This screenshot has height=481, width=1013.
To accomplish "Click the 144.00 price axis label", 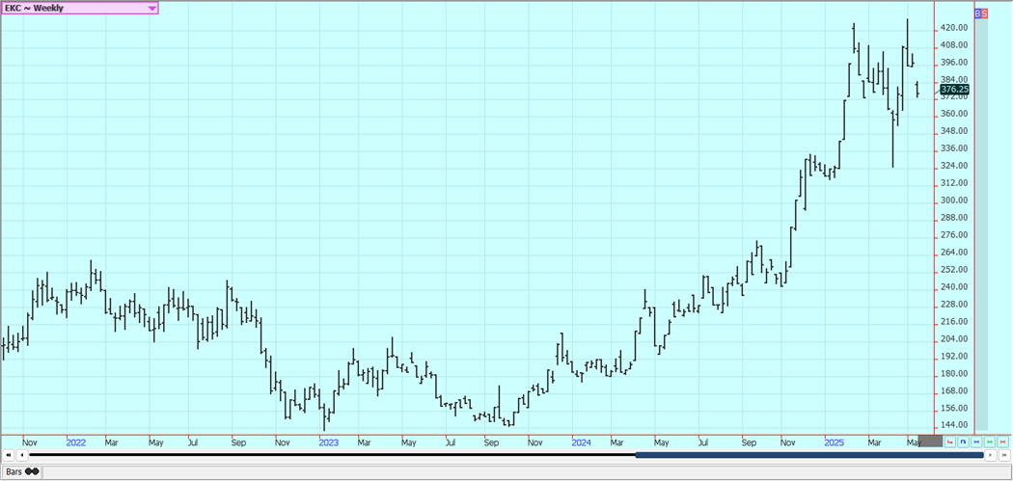I will (953, 425).
